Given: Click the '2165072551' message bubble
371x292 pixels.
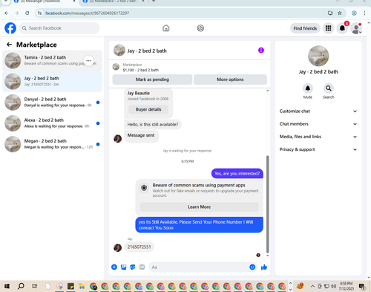Looking at the screenshot, I should pos(139,247).
